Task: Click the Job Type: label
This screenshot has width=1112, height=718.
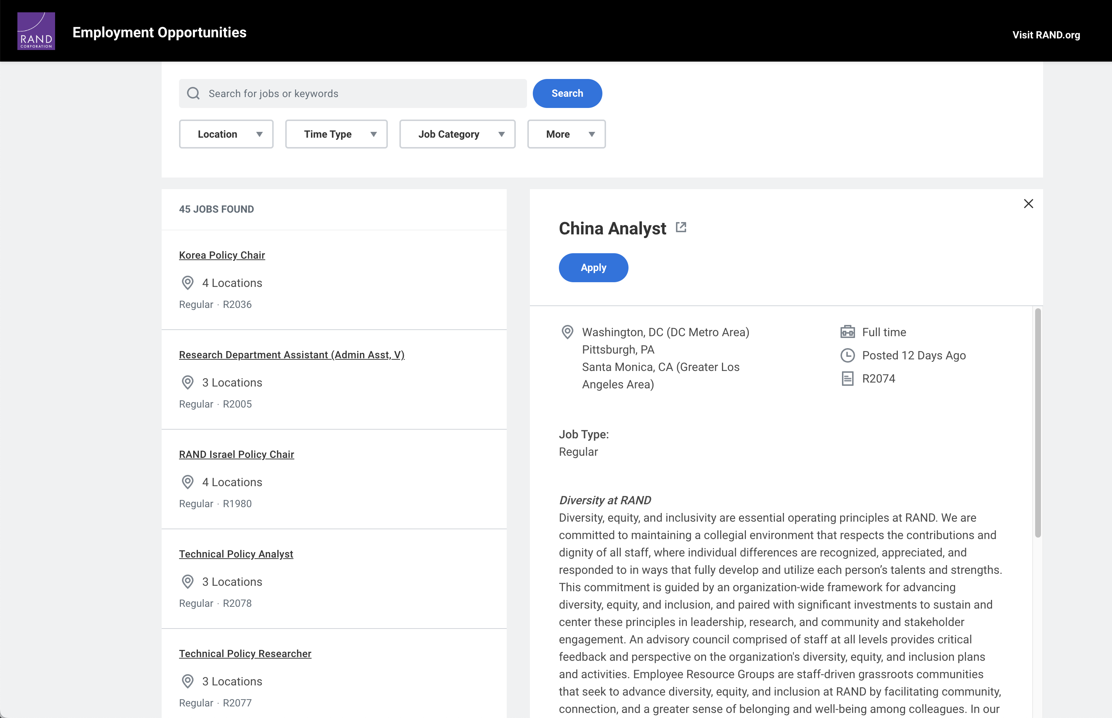Action: (x=584, y=434)
